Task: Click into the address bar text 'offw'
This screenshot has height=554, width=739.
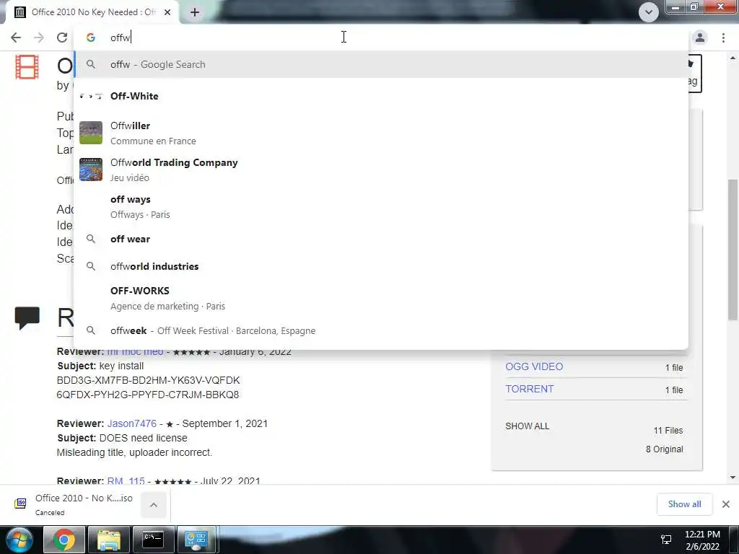Action: (121, 38)
